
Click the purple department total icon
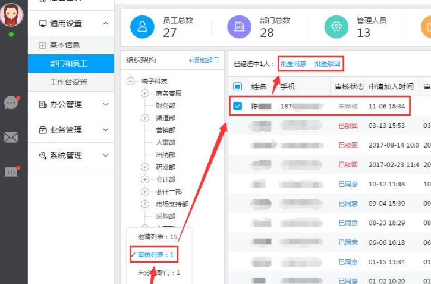click(239, 27)
